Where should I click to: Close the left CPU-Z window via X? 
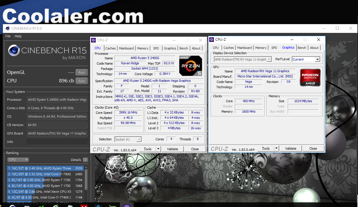click(x=200, y=40)
